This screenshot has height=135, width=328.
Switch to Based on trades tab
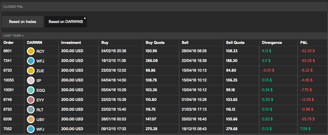(23, 22)
